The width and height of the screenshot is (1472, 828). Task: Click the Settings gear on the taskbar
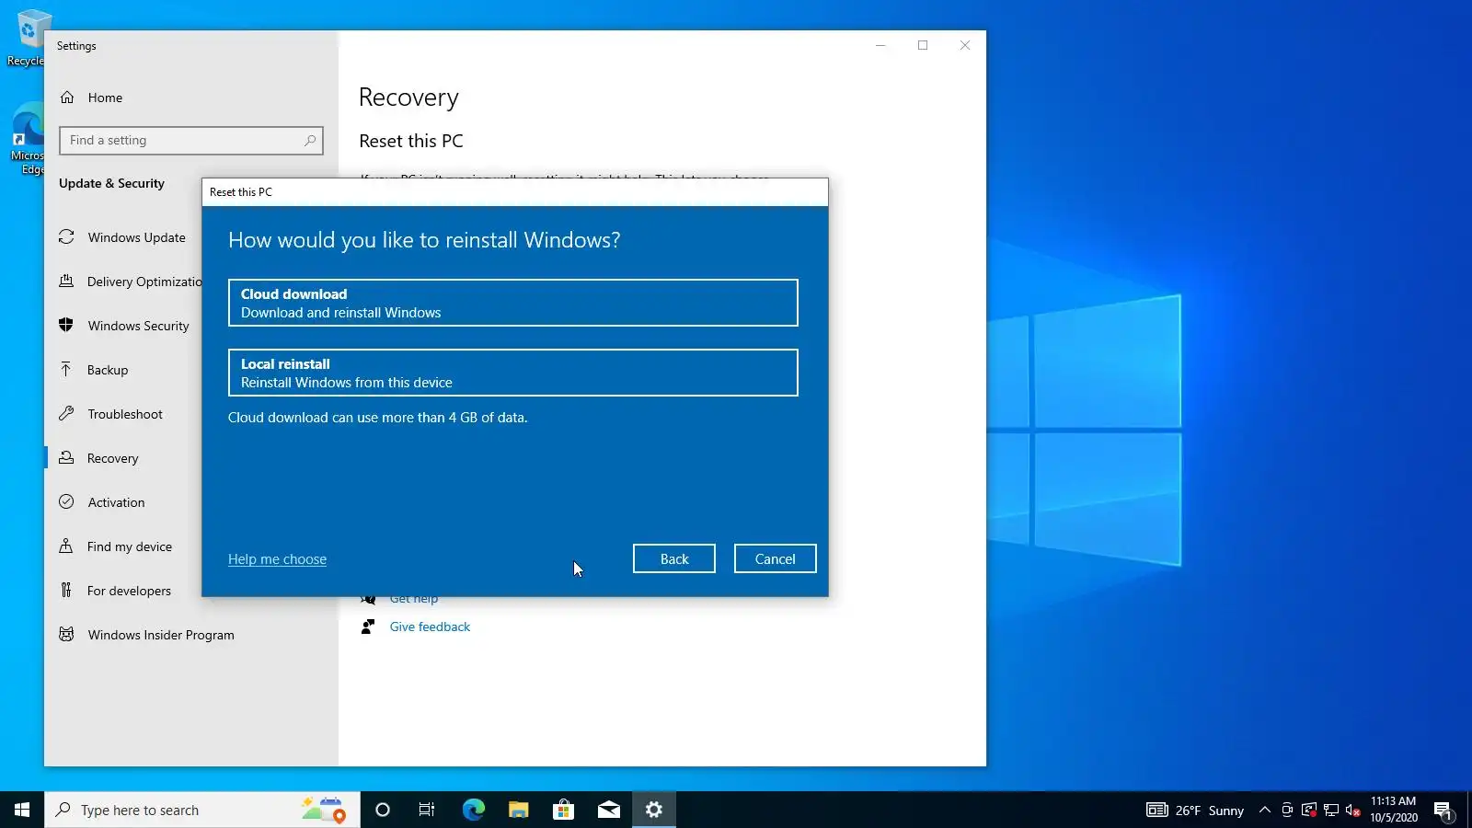click(x=653, y=810)
